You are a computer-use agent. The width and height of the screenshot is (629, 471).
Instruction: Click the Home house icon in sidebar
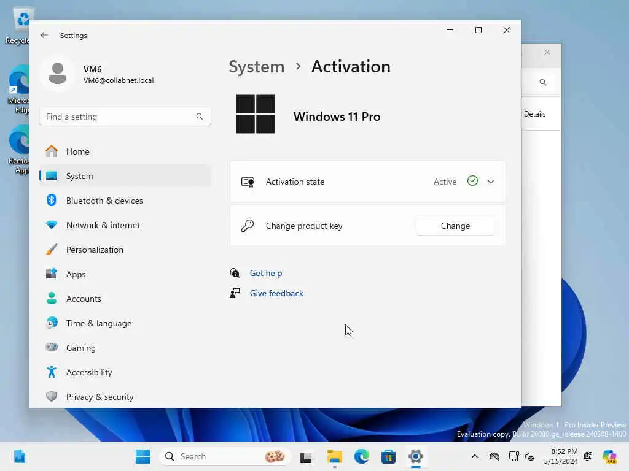point(52,151)
